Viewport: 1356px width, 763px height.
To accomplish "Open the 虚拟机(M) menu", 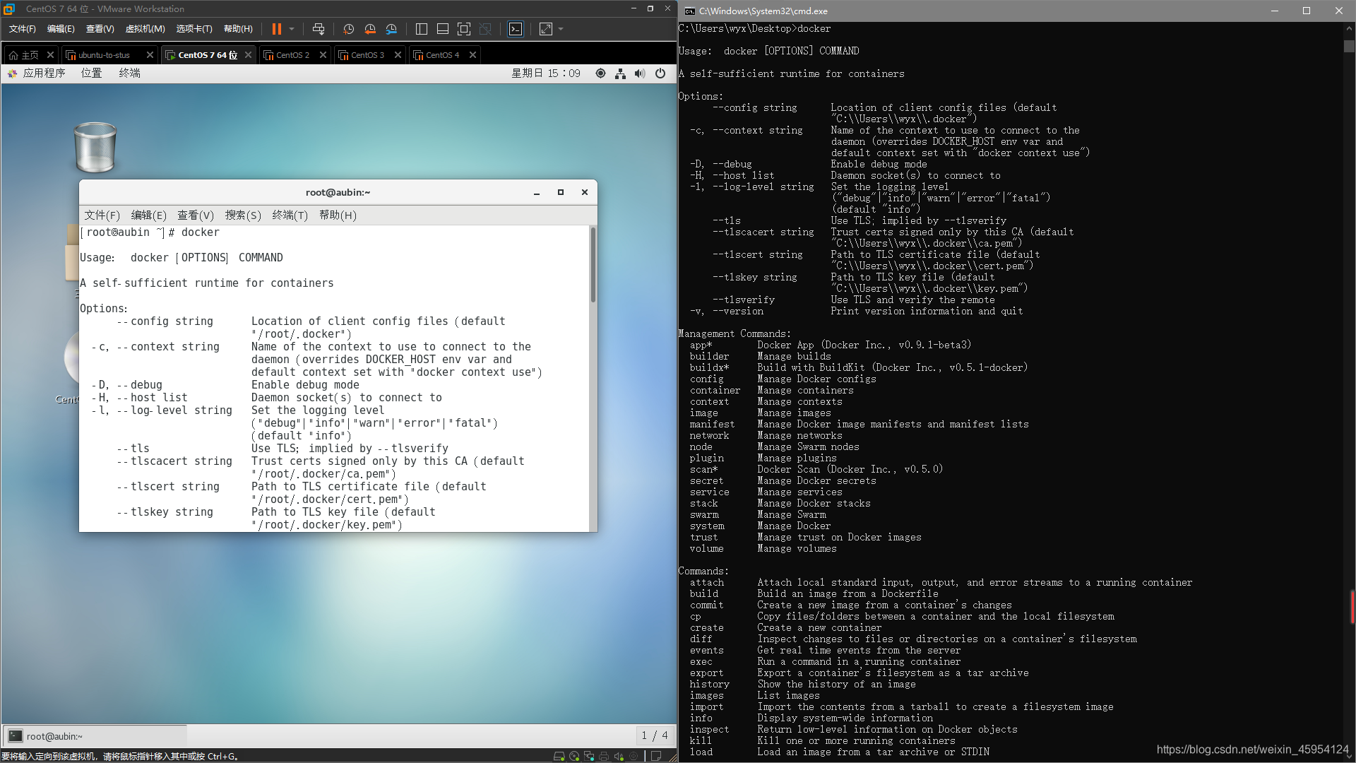I will pos(145,29).
